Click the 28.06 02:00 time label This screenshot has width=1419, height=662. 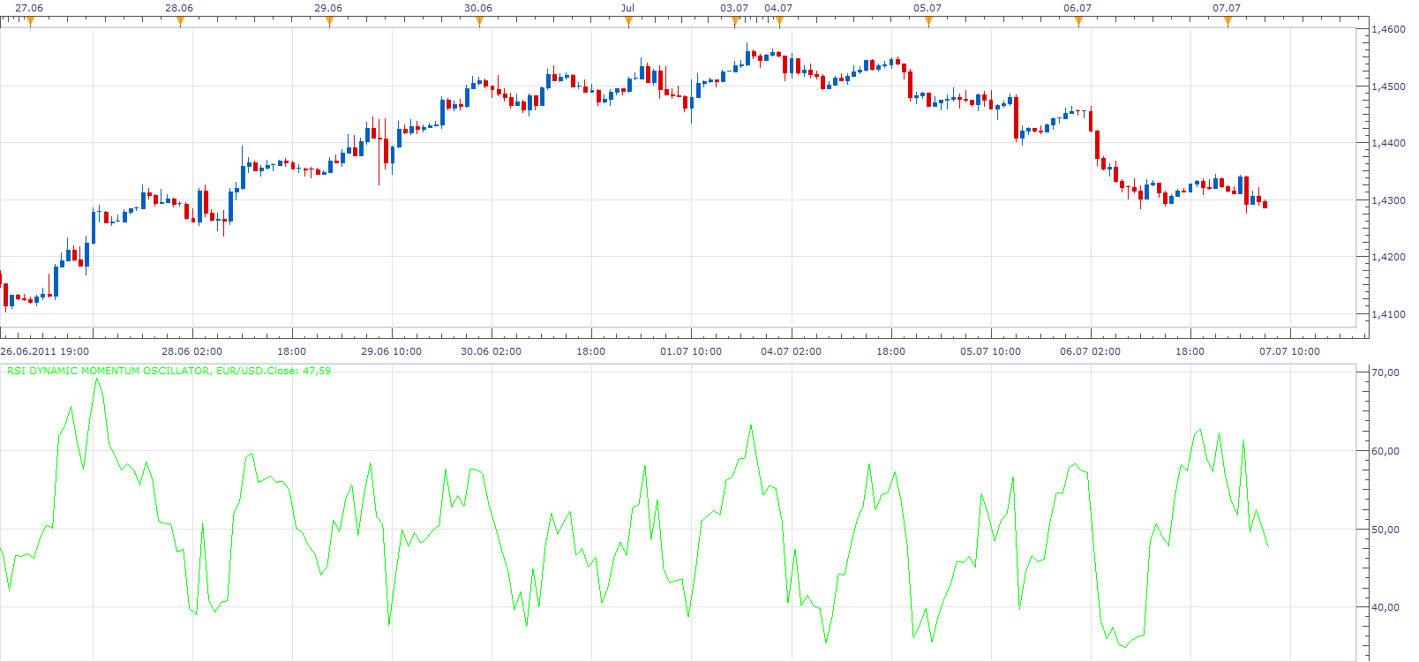(x=192, y=351)
